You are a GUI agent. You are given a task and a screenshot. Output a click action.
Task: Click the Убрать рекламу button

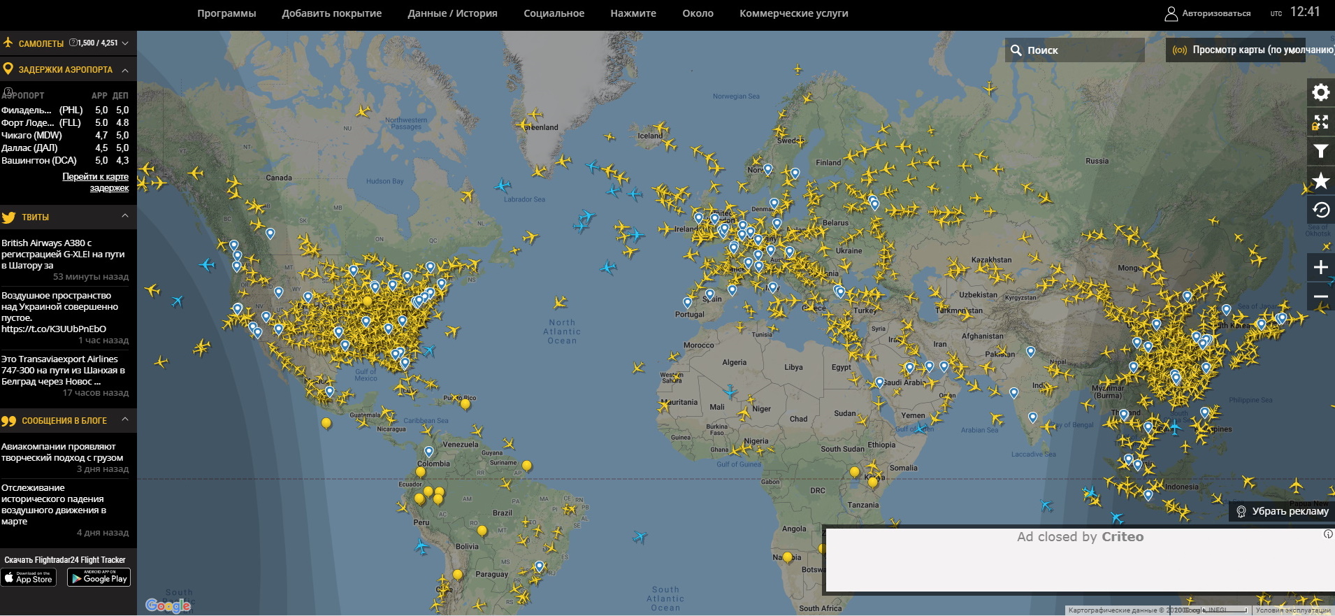point(1282,511)
